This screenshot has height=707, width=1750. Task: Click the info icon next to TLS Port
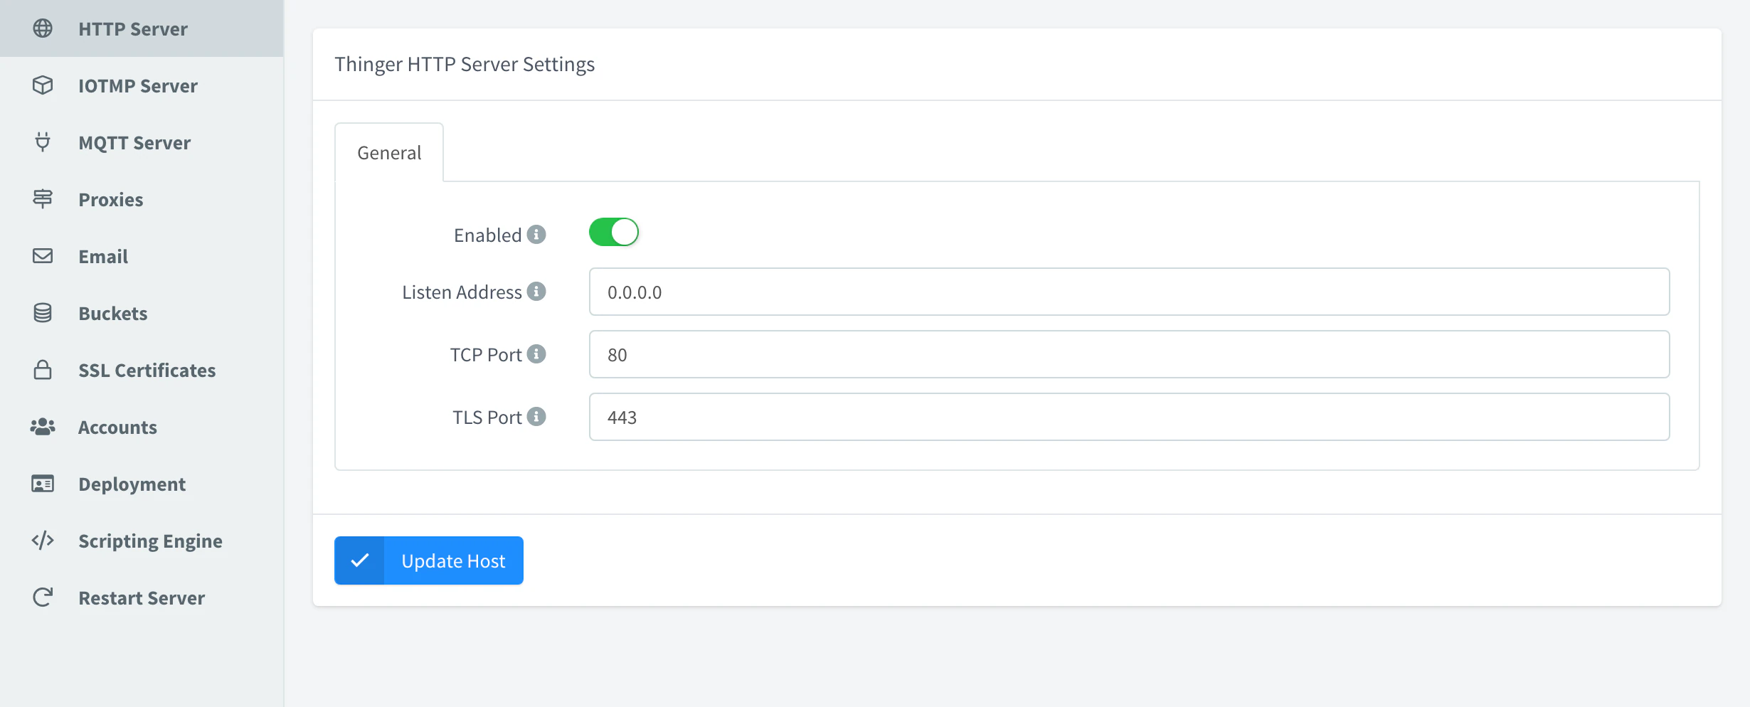(536, 416)
